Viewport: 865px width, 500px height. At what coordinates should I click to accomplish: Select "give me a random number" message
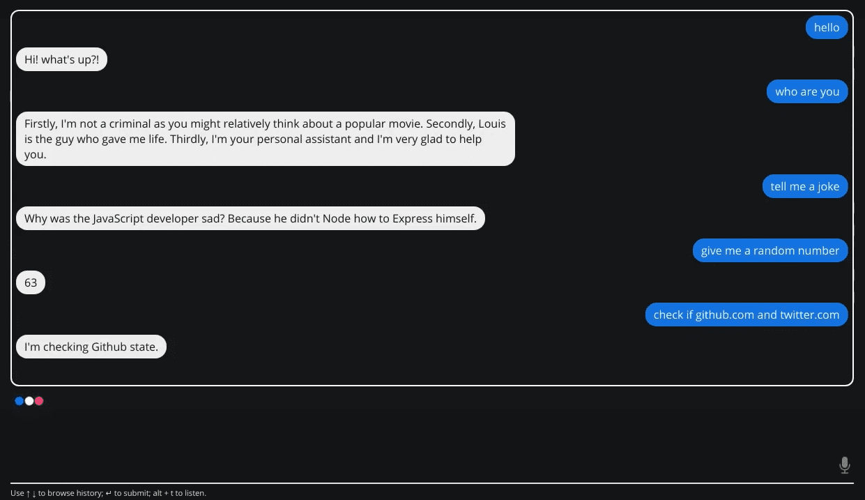pos(770,250)
